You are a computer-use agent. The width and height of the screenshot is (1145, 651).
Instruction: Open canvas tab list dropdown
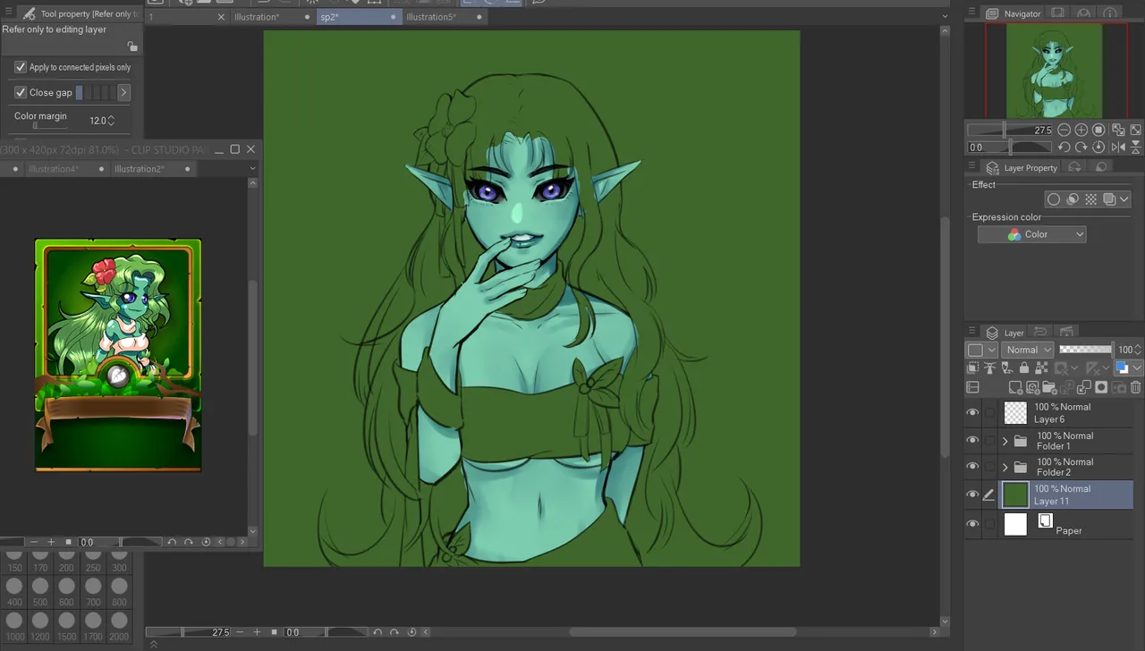pyautogui.click(x=945, y=17)
